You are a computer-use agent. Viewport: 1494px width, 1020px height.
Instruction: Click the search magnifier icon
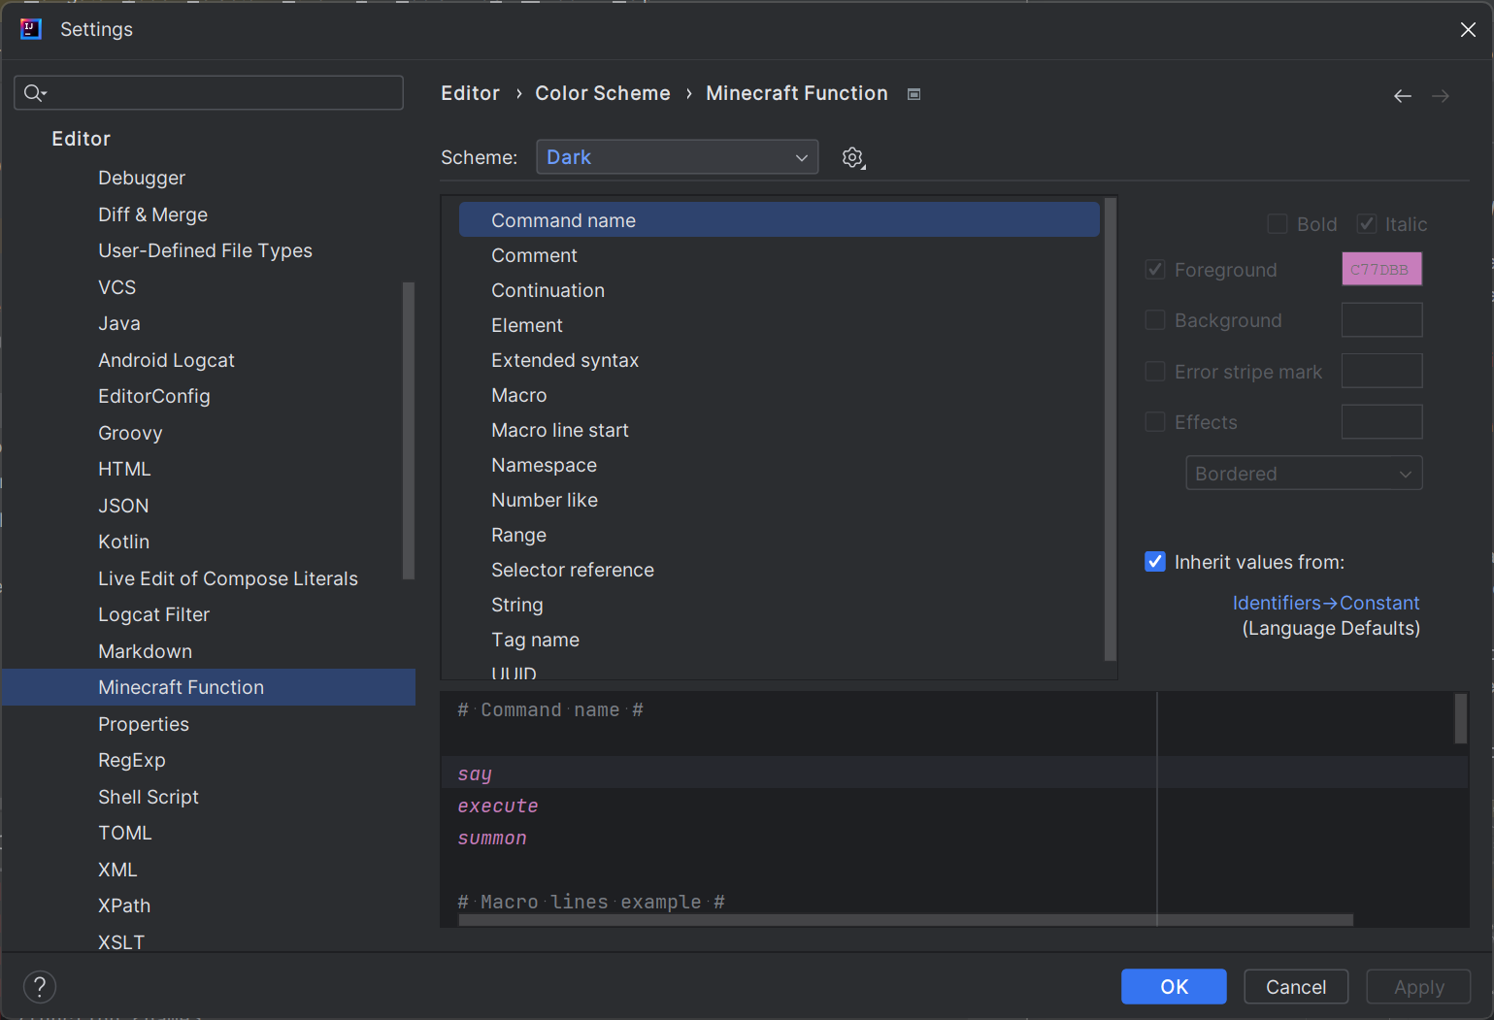[35, 93]
